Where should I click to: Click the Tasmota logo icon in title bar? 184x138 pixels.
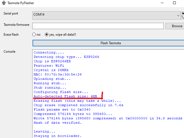[4, 3]
